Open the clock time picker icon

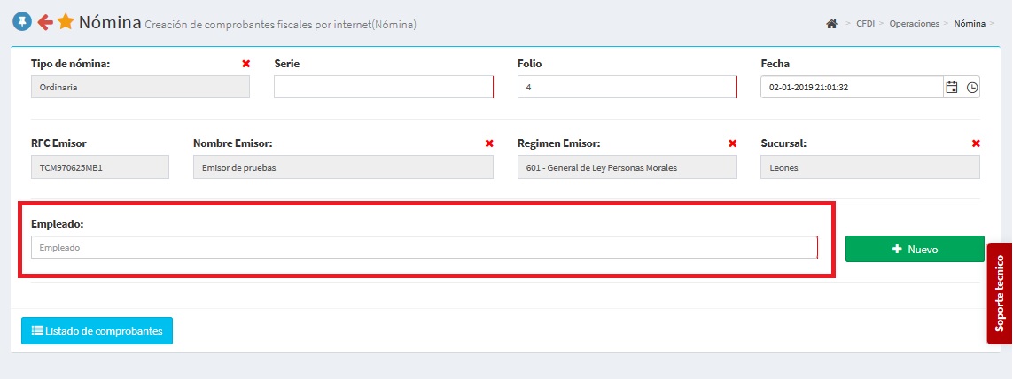tap(972, 88)
